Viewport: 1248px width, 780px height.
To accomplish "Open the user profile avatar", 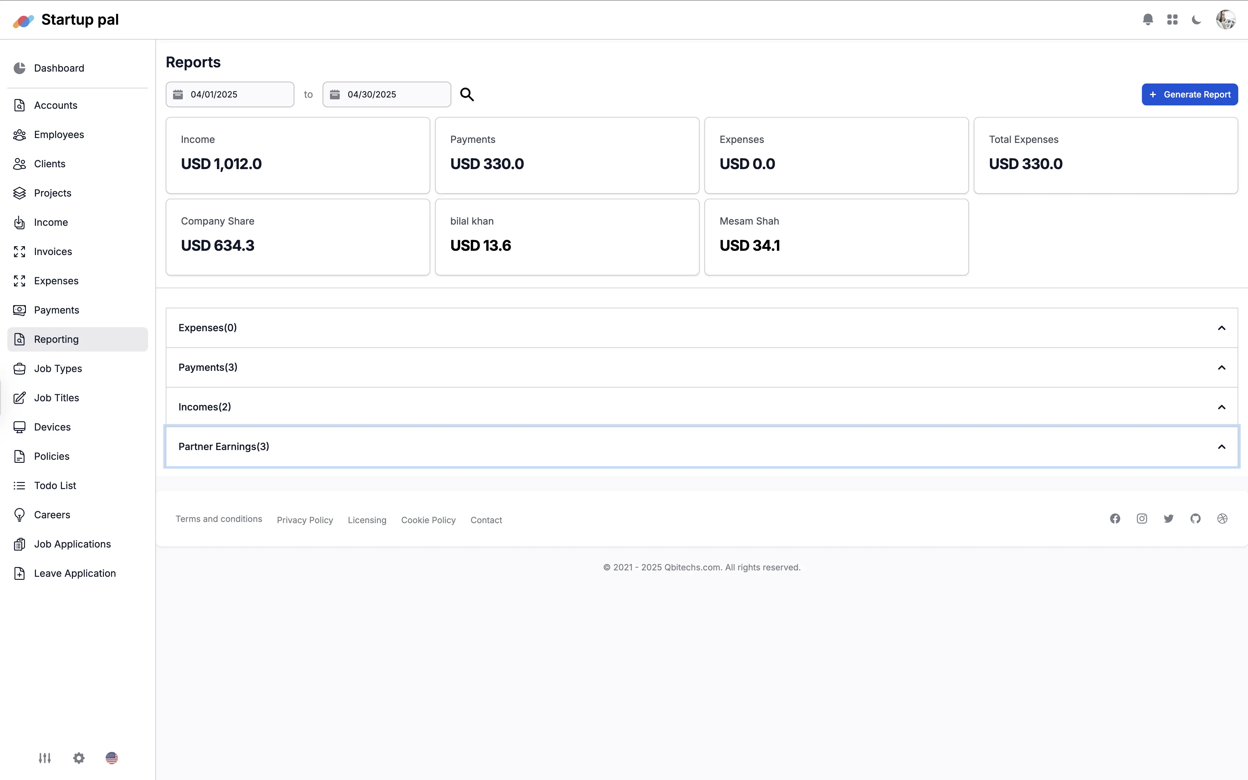I will (1225, 19).
